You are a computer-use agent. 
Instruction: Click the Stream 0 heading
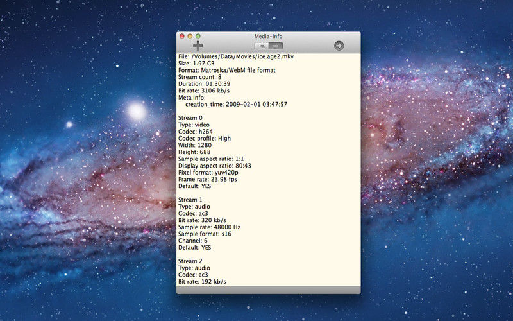(190, 118)
